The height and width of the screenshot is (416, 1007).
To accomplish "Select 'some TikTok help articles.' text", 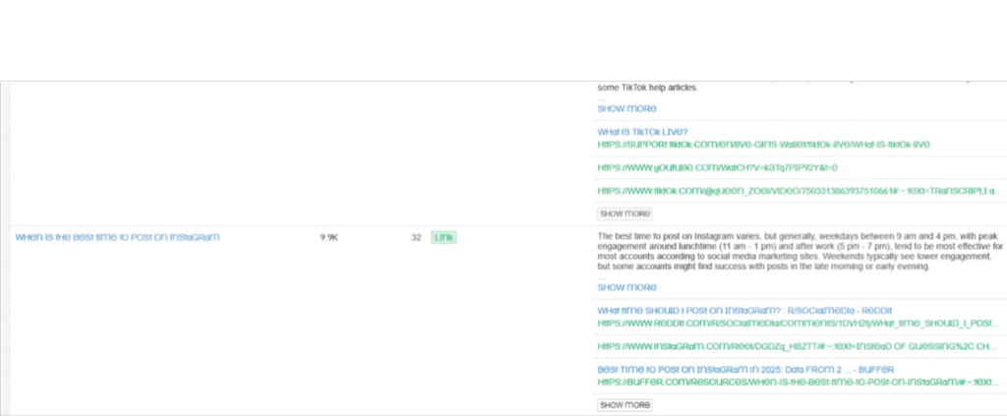I will [x=647, y=88].
